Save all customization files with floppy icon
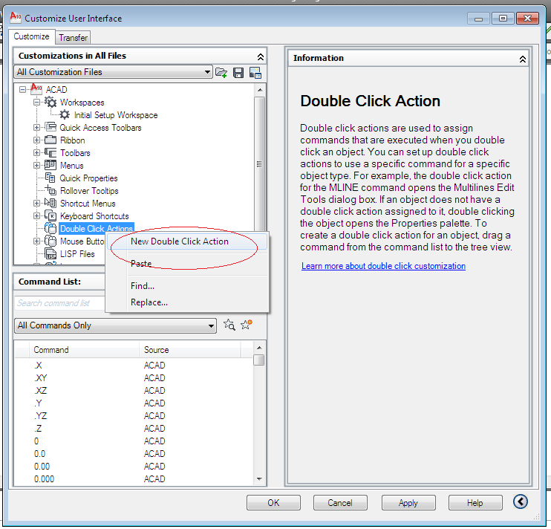This screenshot has height=529, width=551. (x=238, y=73)
